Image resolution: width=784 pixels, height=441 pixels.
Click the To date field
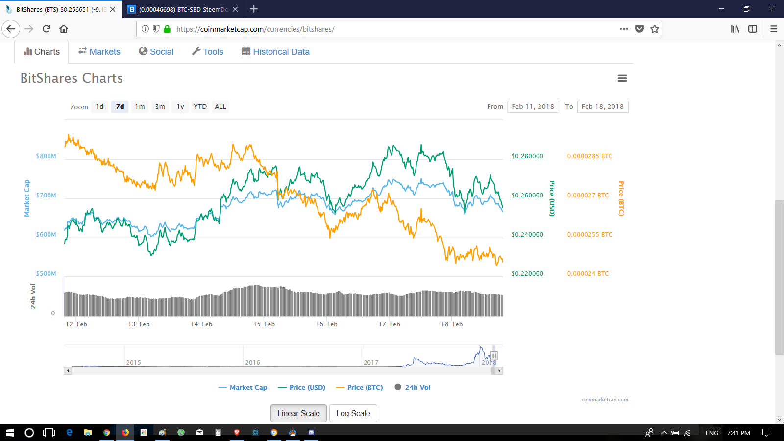point(603,107)
